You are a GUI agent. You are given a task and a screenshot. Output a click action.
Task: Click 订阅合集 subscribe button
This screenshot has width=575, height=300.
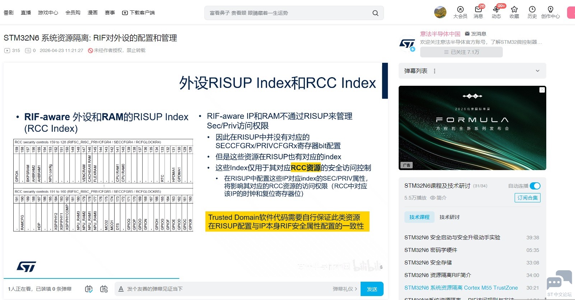(528, 198)
